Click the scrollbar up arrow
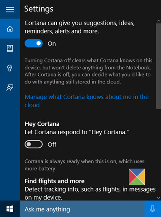This screenshot has height=217, width=161. coord(159,21)
